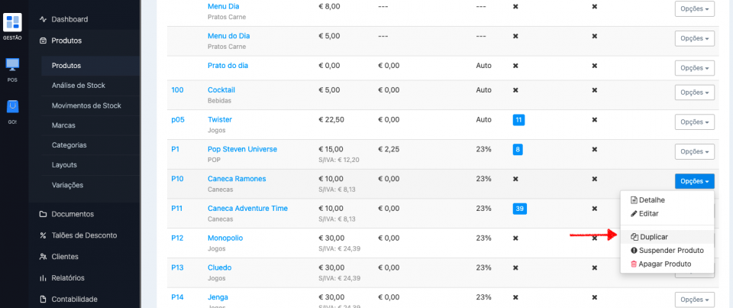
Task: Click the Dashboard pulse icon
Action: (x=44, y=19)
